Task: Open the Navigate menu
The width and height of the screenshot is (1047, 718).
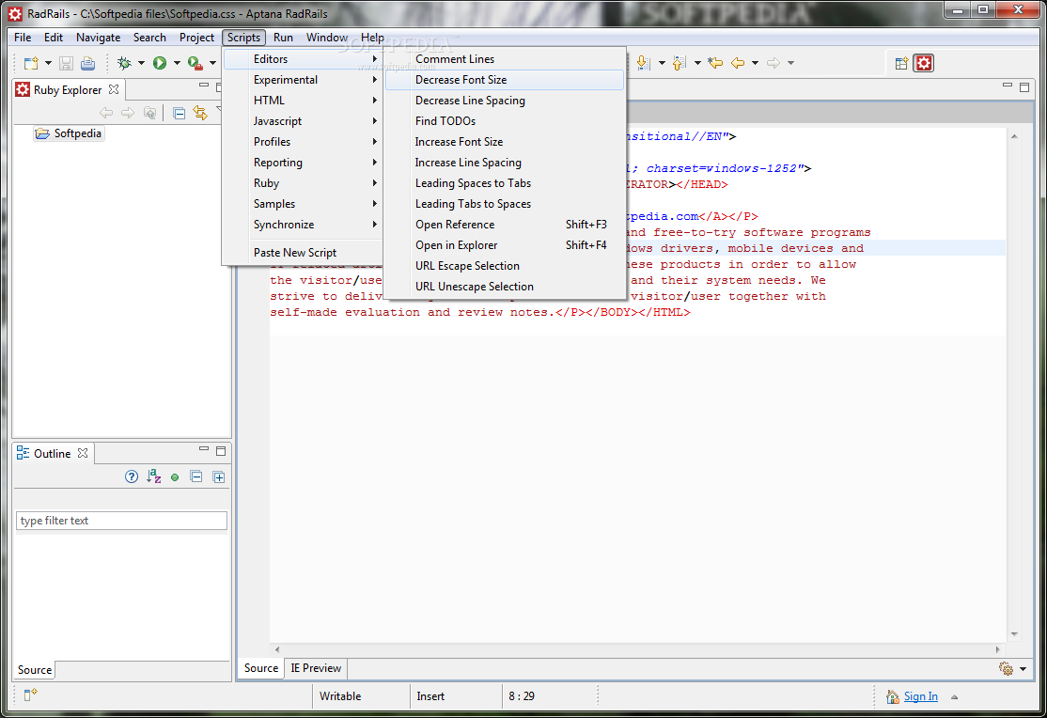Action: 98,38
